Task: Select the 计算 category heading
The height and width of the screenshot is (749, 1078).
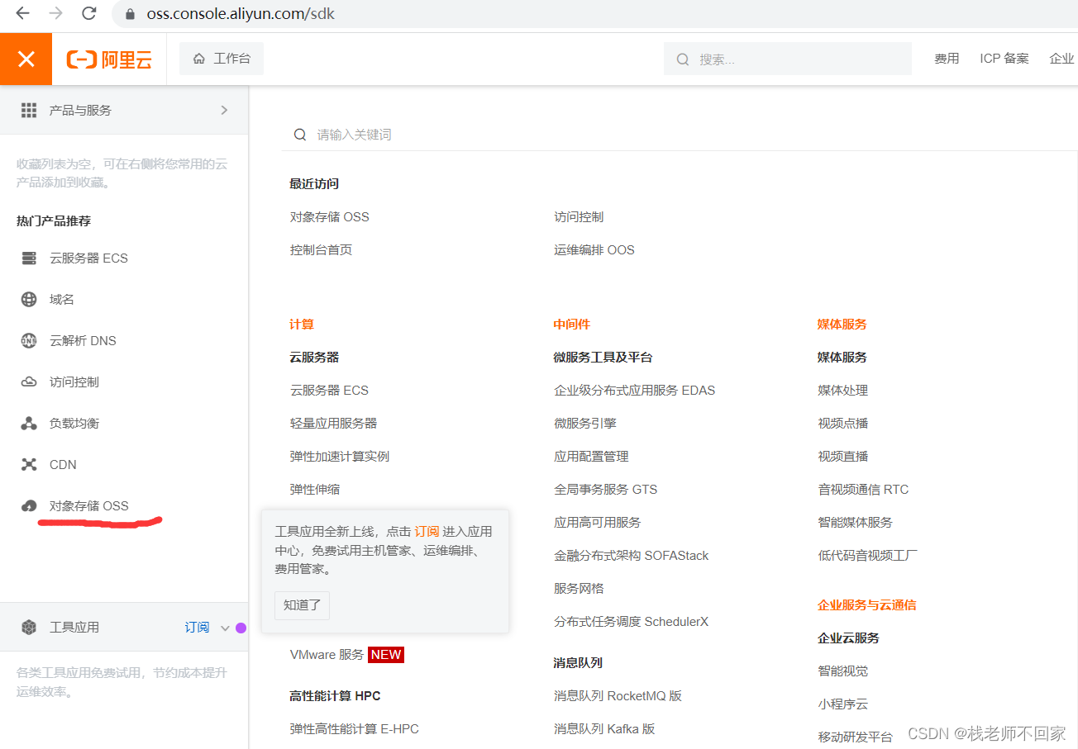Action: coord(302,325)
